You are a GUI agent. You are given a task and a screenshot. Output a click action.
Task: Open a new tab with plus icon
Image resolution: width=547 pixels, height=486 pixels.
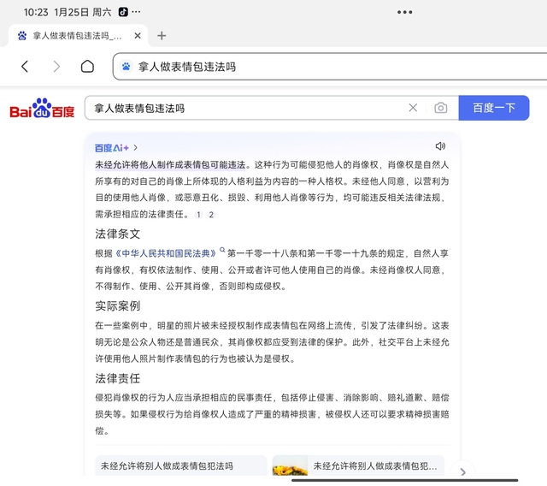(162, 36)
